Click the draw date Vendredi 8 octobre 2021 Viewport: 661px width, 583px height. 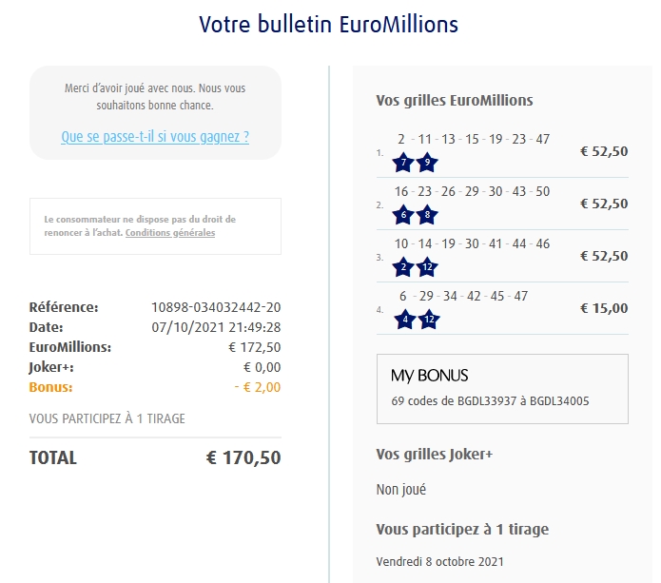[x=439, y=560]
